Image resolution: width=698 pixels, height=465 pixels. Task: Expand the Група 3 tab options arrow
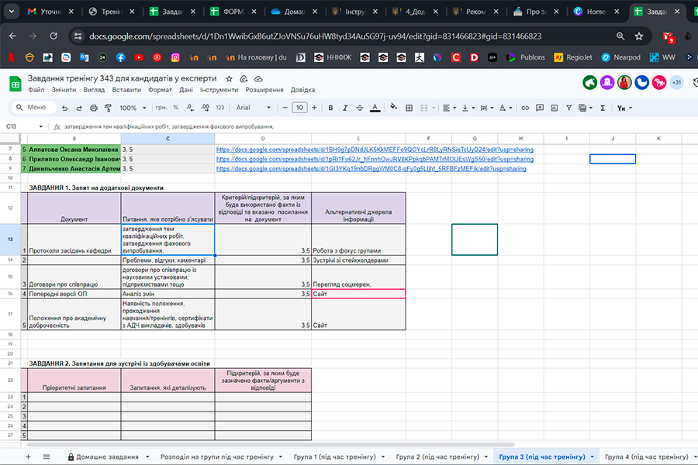(592, 457)
